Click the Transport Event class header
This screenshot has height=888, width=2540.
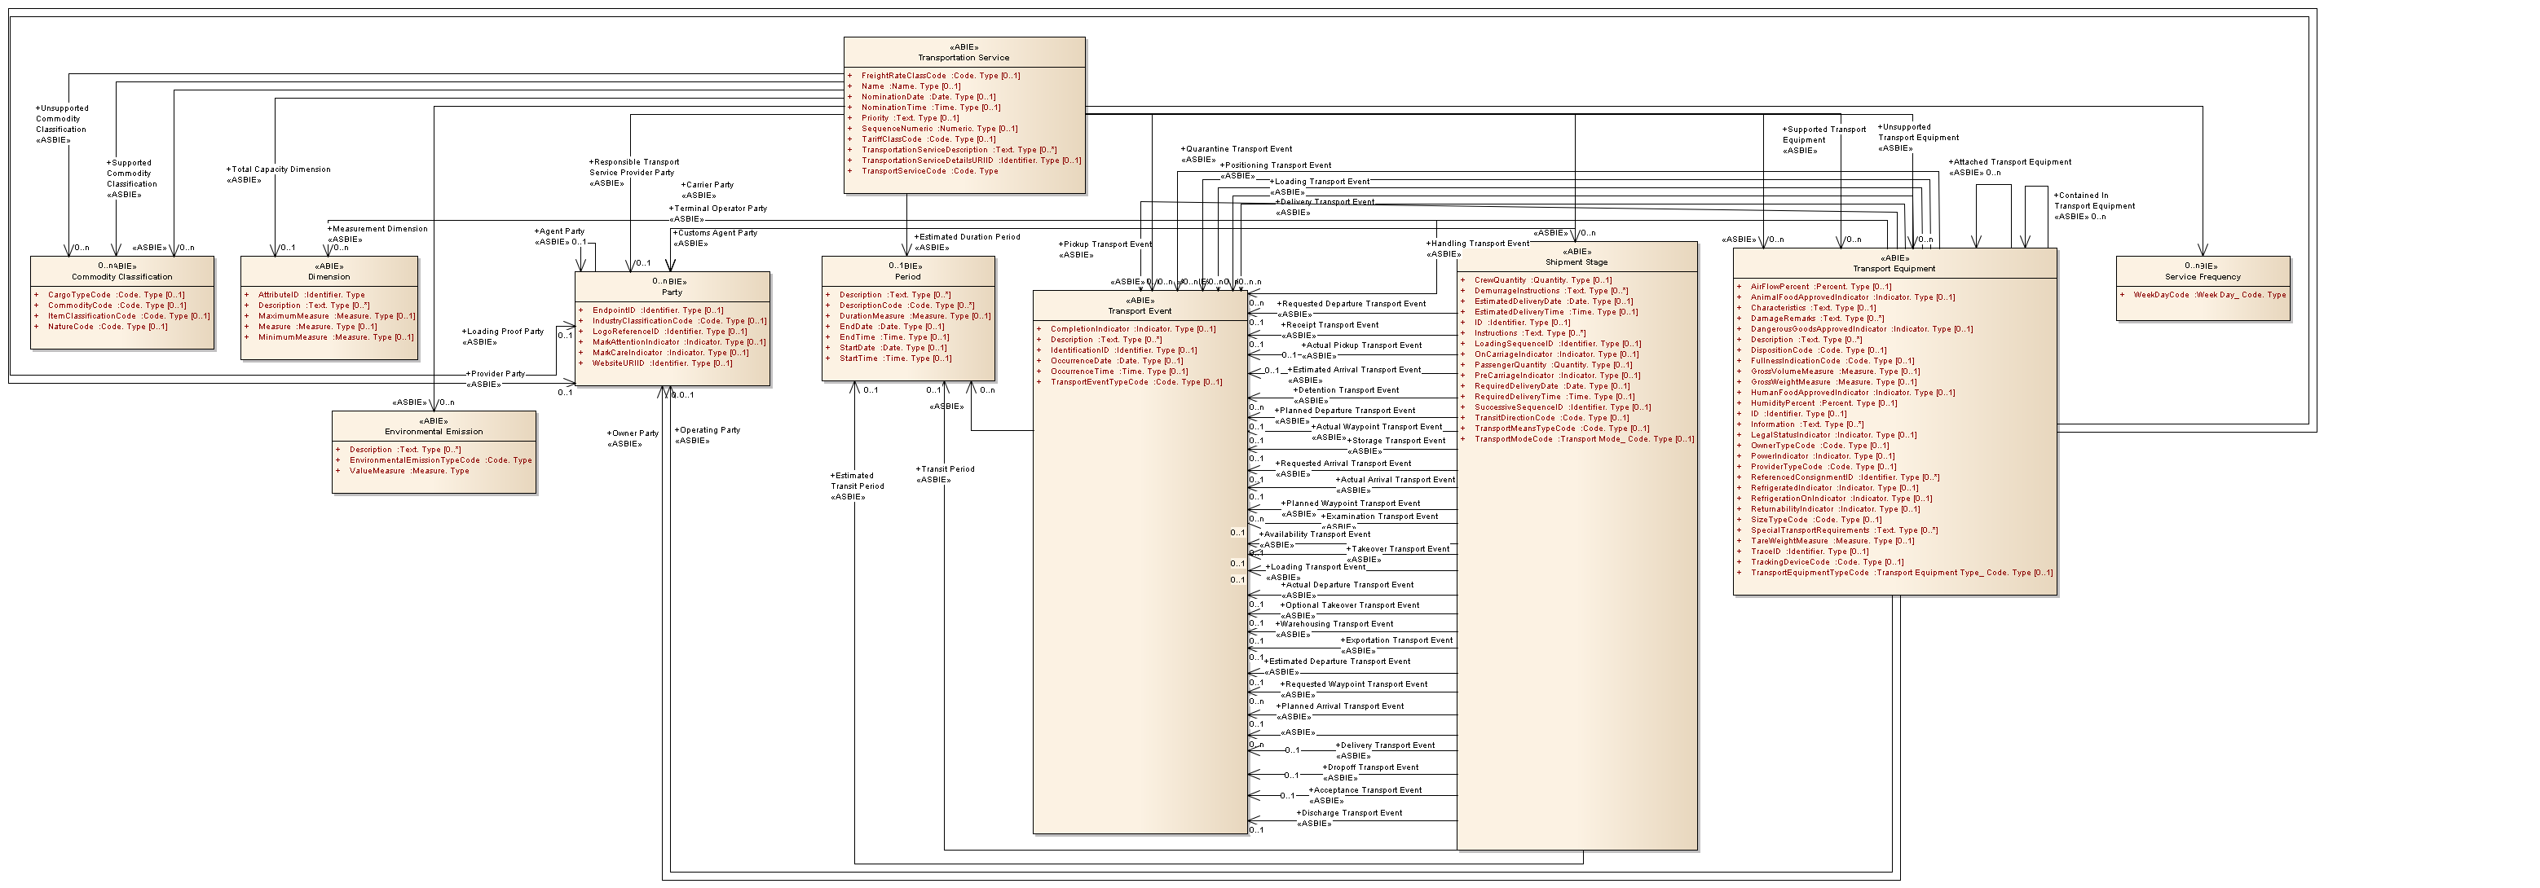point(1139,310)
